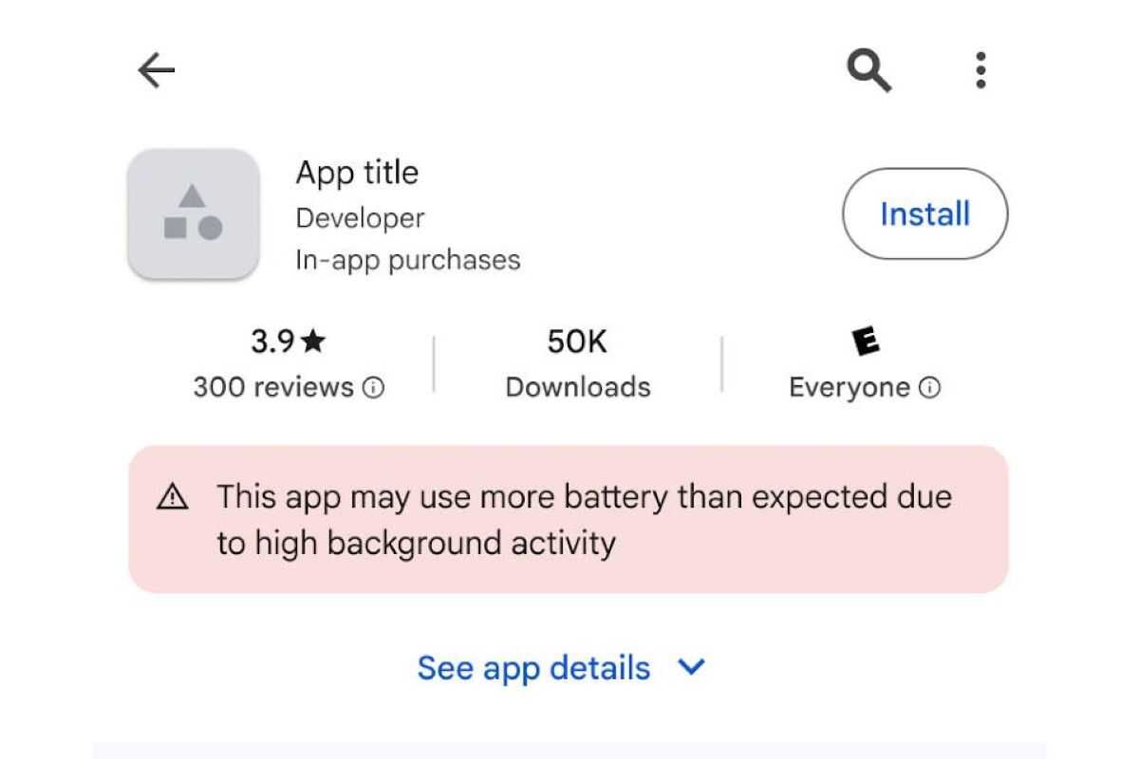
Task: Click the back arrow icon
Action: click(157, 69)
